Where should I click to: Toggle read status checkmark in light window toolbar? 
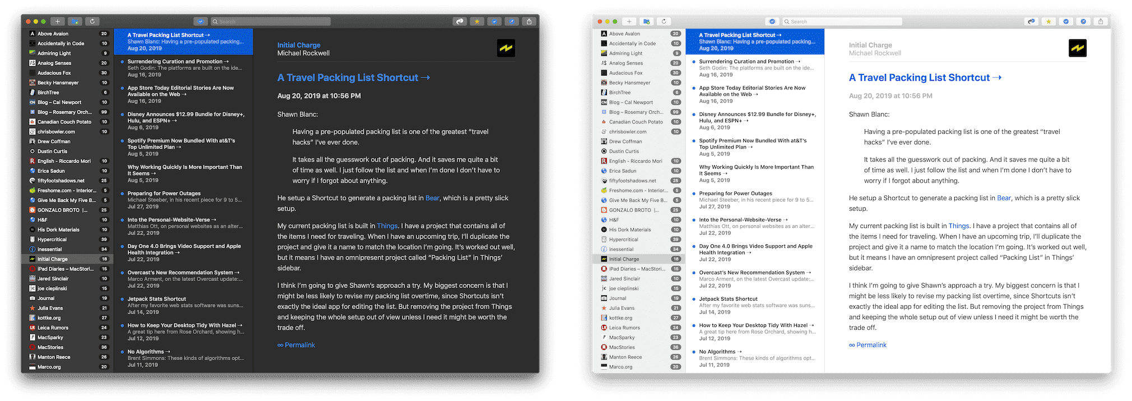[1066, 21]
